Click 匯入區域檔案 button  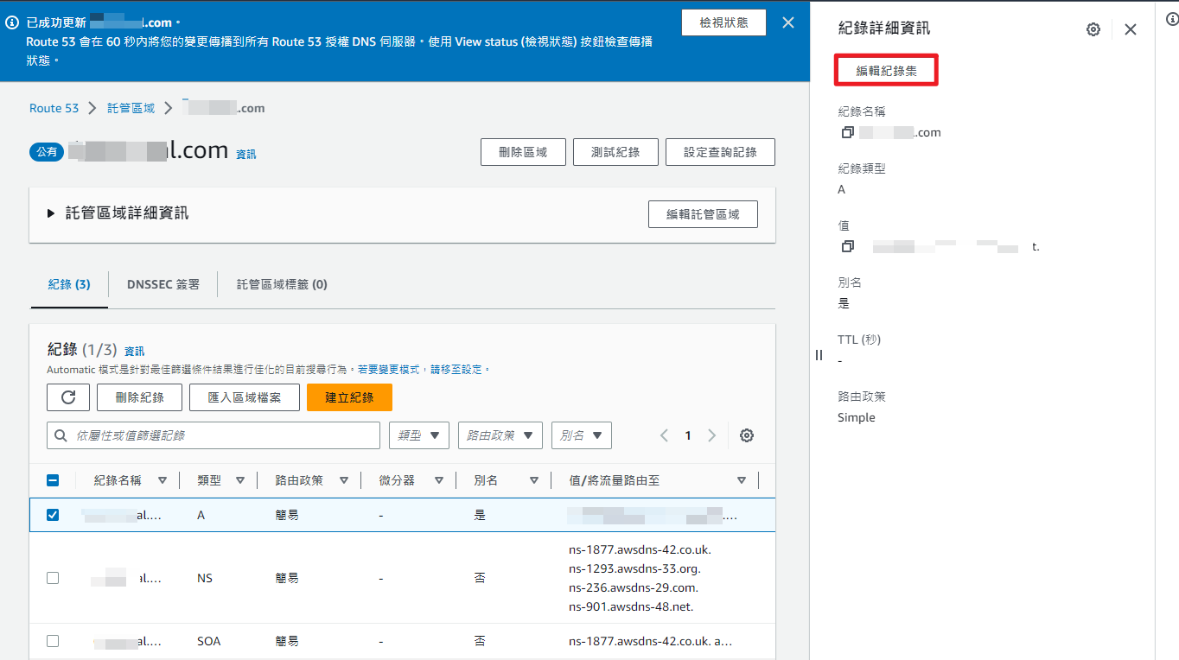[245, 397]
